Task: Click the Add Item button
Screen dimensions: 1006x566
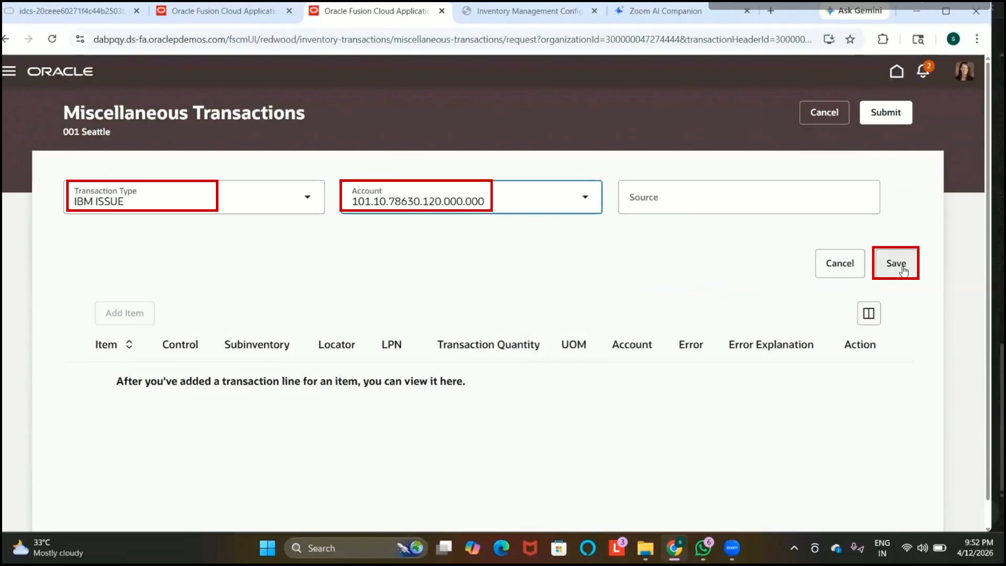Action: [x=125, y=313]
